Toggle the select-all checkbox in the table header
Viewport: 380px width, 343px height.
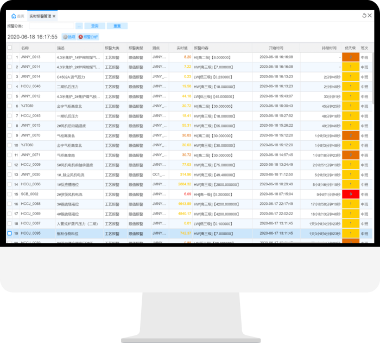click(10, 48)
